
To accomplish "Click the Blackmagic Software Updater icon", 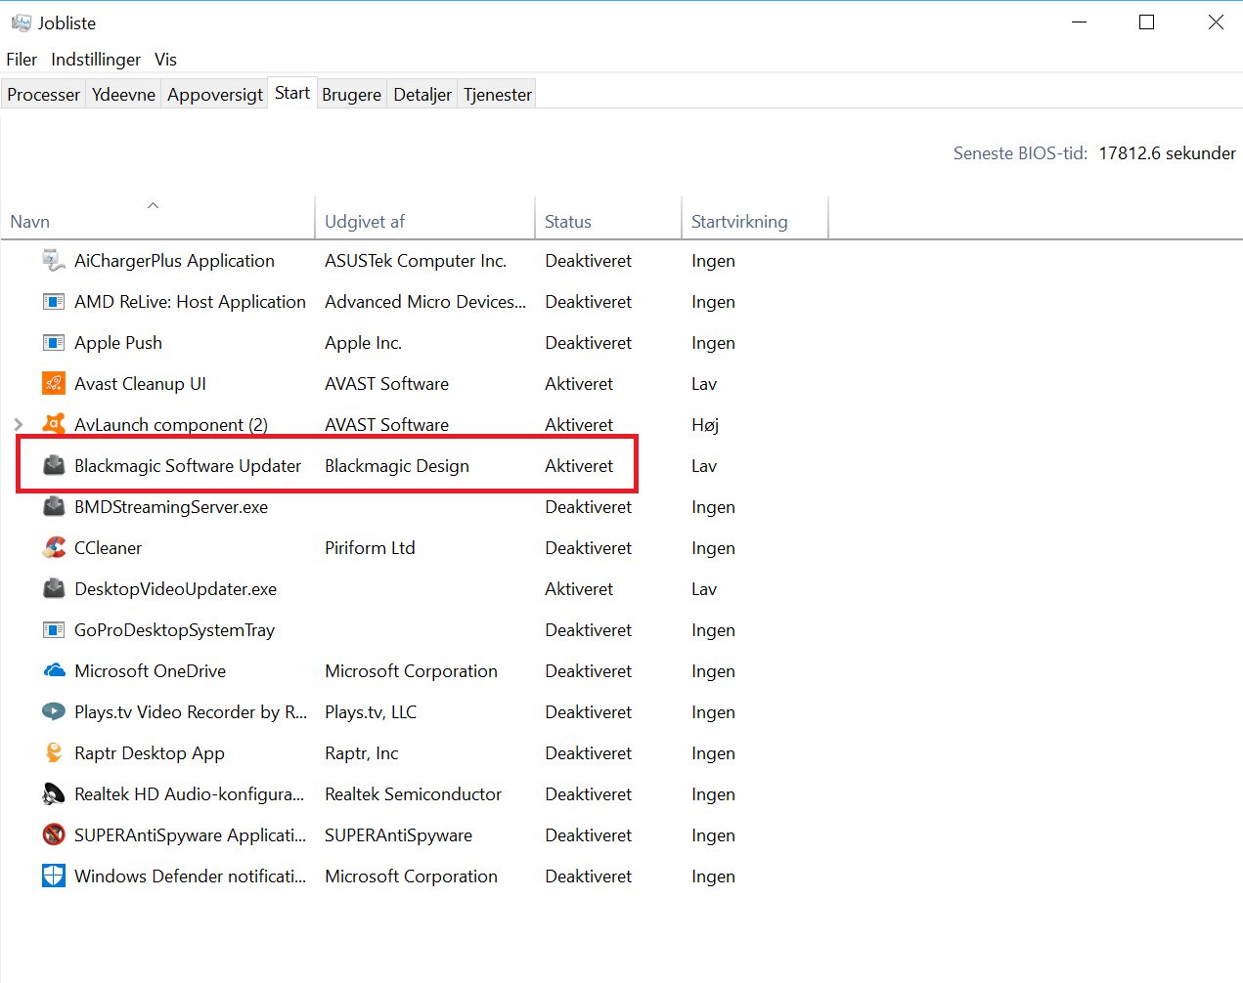I will point(54,466).
